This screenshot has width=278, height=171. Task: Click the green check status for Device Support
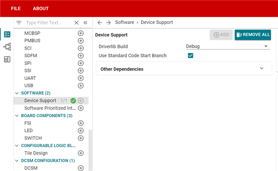73,101
